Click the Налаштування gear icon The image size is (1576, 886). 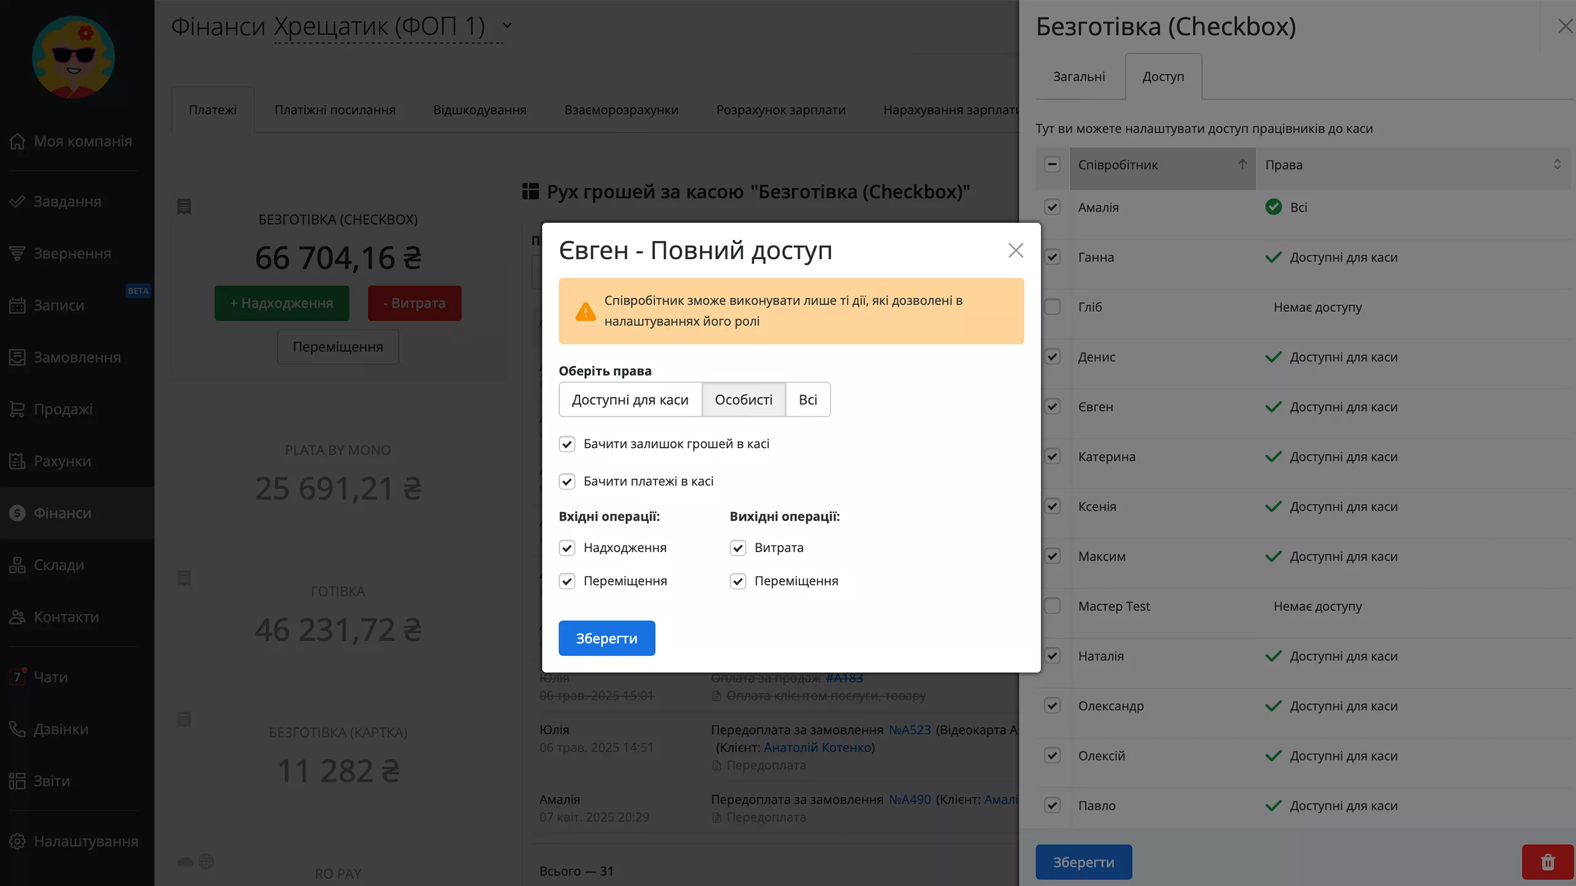click(17, 841)
